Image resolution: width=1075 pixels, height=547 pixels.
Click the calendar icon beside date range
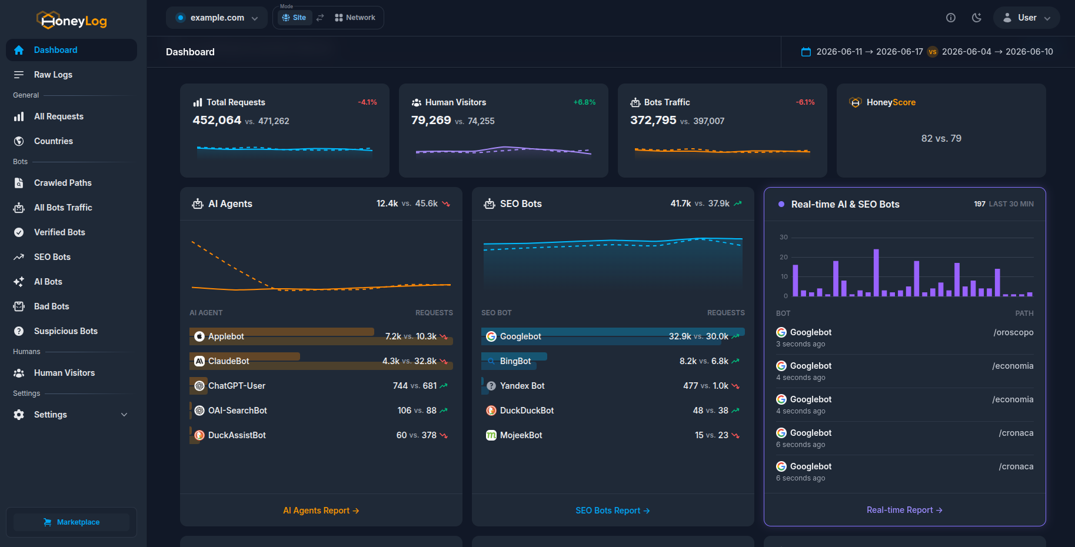pos(806,52)
